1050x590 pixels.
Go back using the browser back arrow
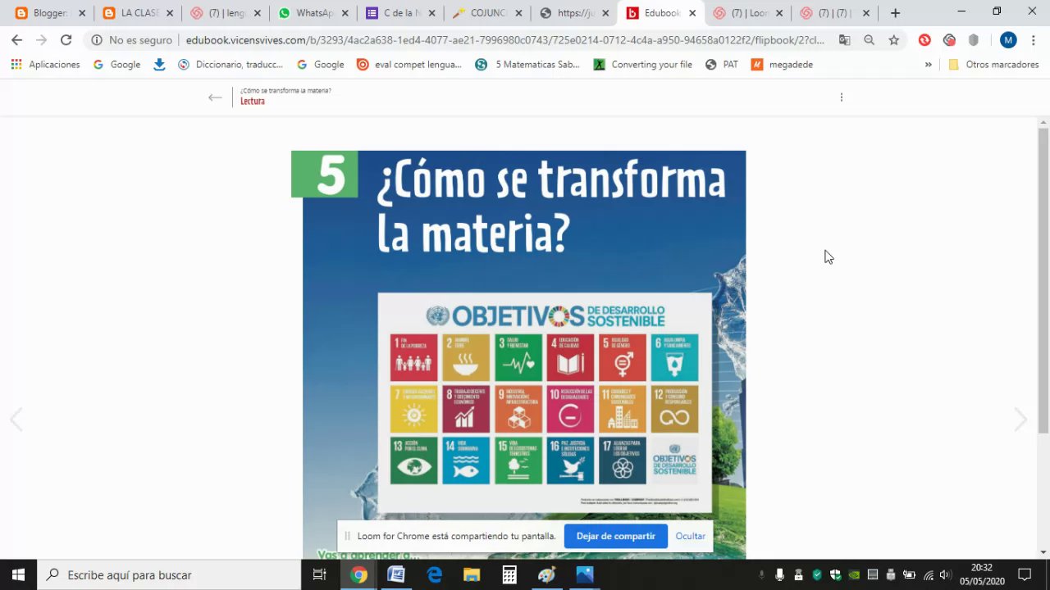[16, 40]
